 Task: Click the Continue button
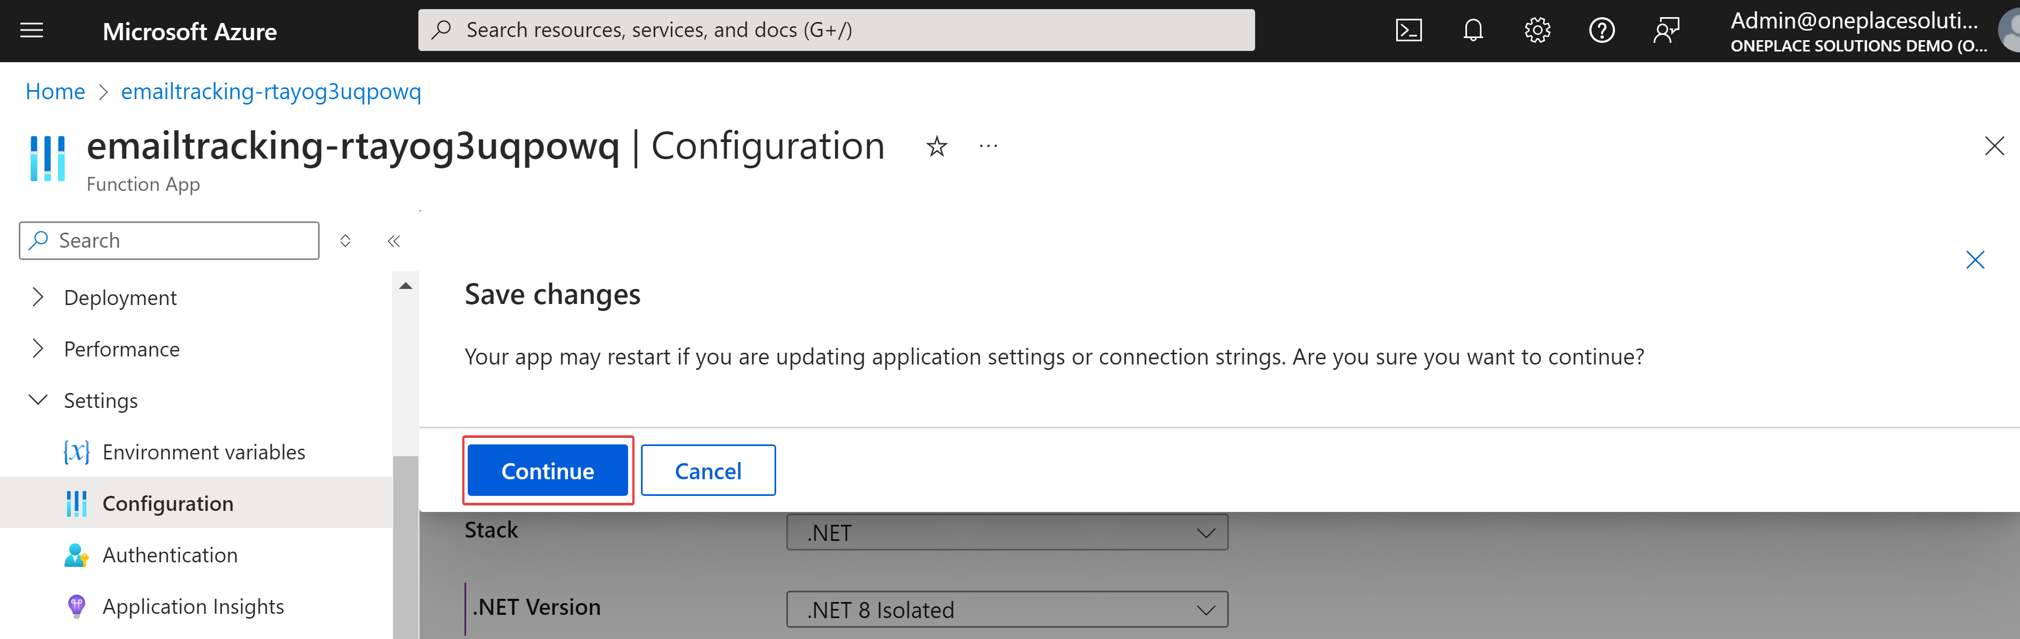[x=547, y=471]
